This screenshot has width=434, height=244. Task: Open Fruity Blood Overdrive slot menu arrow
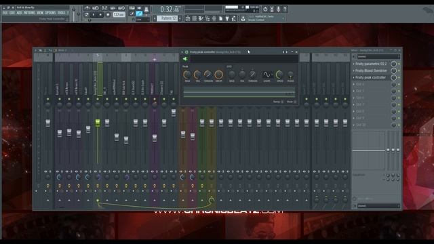[354, 70]
